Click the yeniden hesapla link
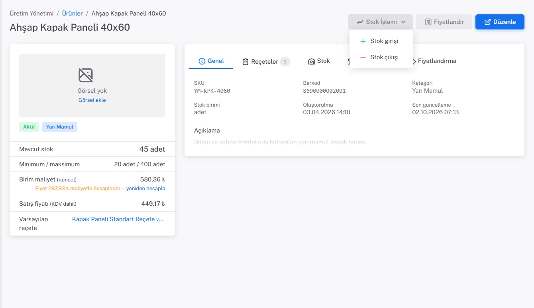Screen dimensions: 534x308 [146, 188]
